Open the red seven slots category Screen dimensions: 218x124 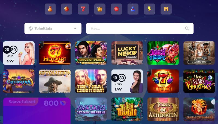point(83,9)
